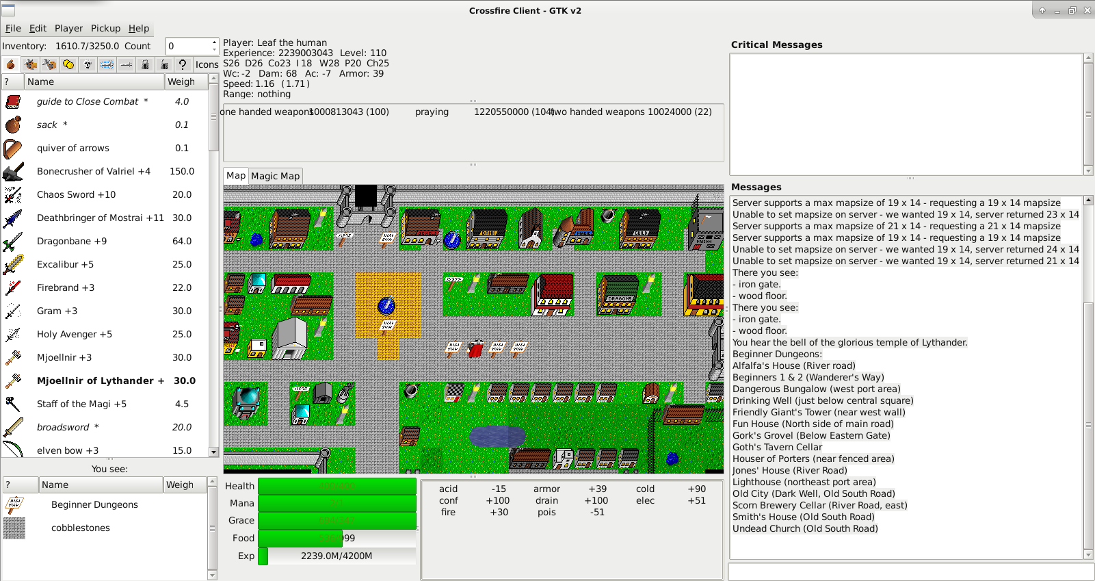Show magical items glowing sword tab
Image resolution: width=1095 pixels, height=581 pixels.
pyautogui.click(x=107, y=64)
